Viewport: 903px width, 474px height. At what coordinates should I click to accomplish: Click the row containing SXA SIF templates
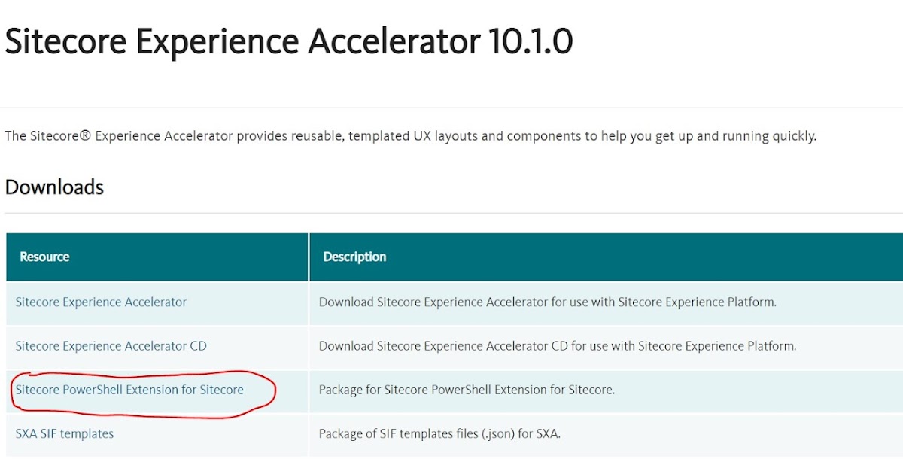[x=301, y=433]
